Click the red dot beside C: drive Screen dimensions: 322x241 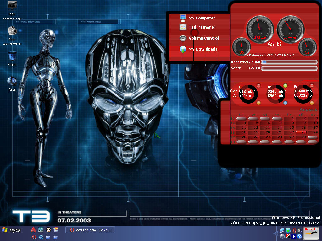258,85
